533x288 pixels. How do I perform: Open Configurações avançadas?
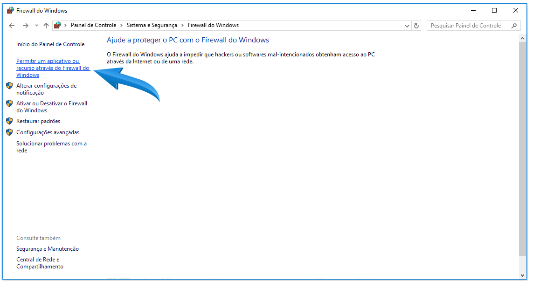pos(48,132)
